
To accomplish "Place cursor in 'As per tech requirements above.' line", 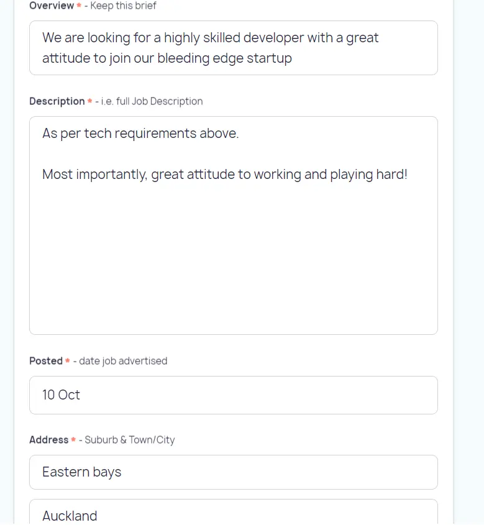I will 140,134.
